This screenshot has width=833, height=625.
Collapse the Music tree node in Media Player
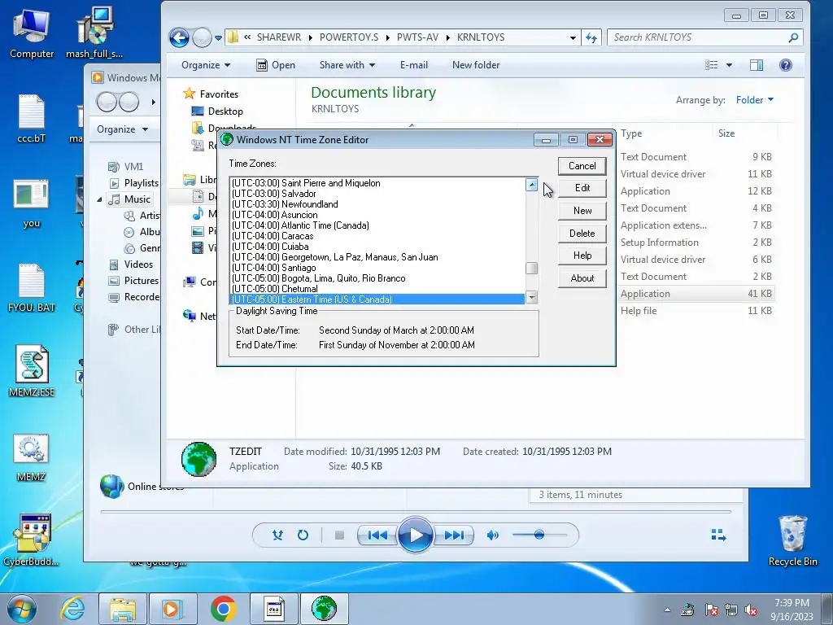pos(99,199)
